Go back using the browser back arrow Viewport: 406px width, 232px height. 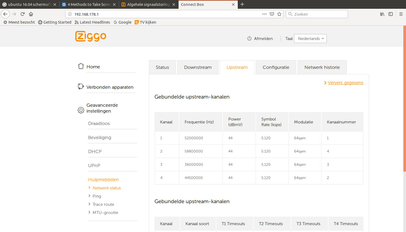(x=5, y=14)
